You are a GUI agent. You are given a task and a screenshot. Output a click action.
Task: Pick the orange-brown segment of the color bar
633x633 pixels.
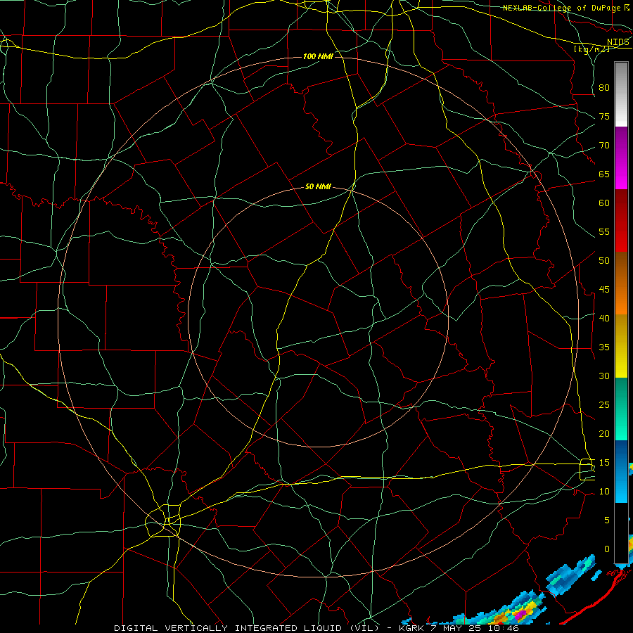coord(621,283)
